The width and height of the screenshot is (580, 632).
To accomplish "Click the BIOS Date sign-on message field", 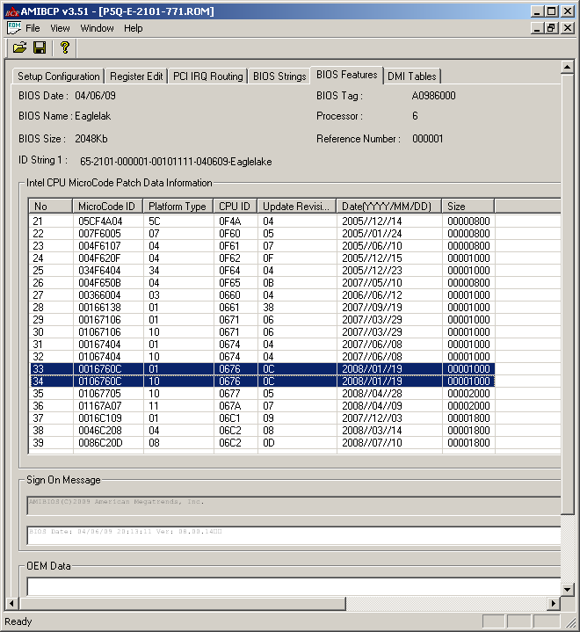I will [x=294, y=535].
